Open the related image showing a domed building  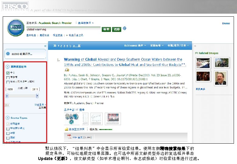[x=222, y=63]
